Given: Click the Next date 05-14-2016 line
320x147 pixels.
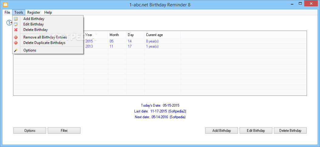Looking at the screenshot, I should click(160, 117).
